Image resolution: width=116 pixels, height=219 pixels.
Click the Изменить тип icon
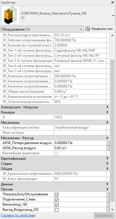[x=88, y=29]
